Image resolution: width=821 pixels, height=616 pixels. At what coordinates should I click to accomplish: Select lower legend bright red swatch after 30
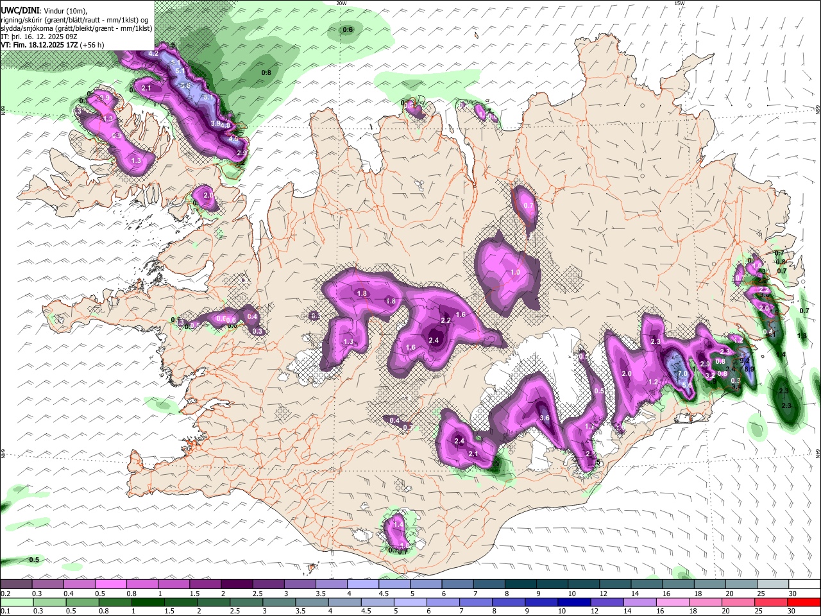tap(803, 602)
